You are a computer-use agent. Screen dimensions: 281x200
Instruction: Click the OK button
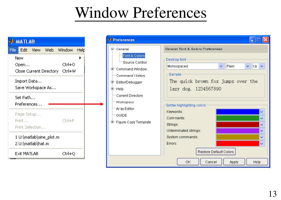click(188, 162)
